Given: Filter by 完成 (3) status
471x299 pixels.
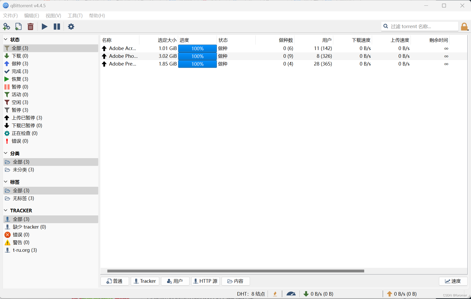Looking at the screenshot, I should click(51, 71).
